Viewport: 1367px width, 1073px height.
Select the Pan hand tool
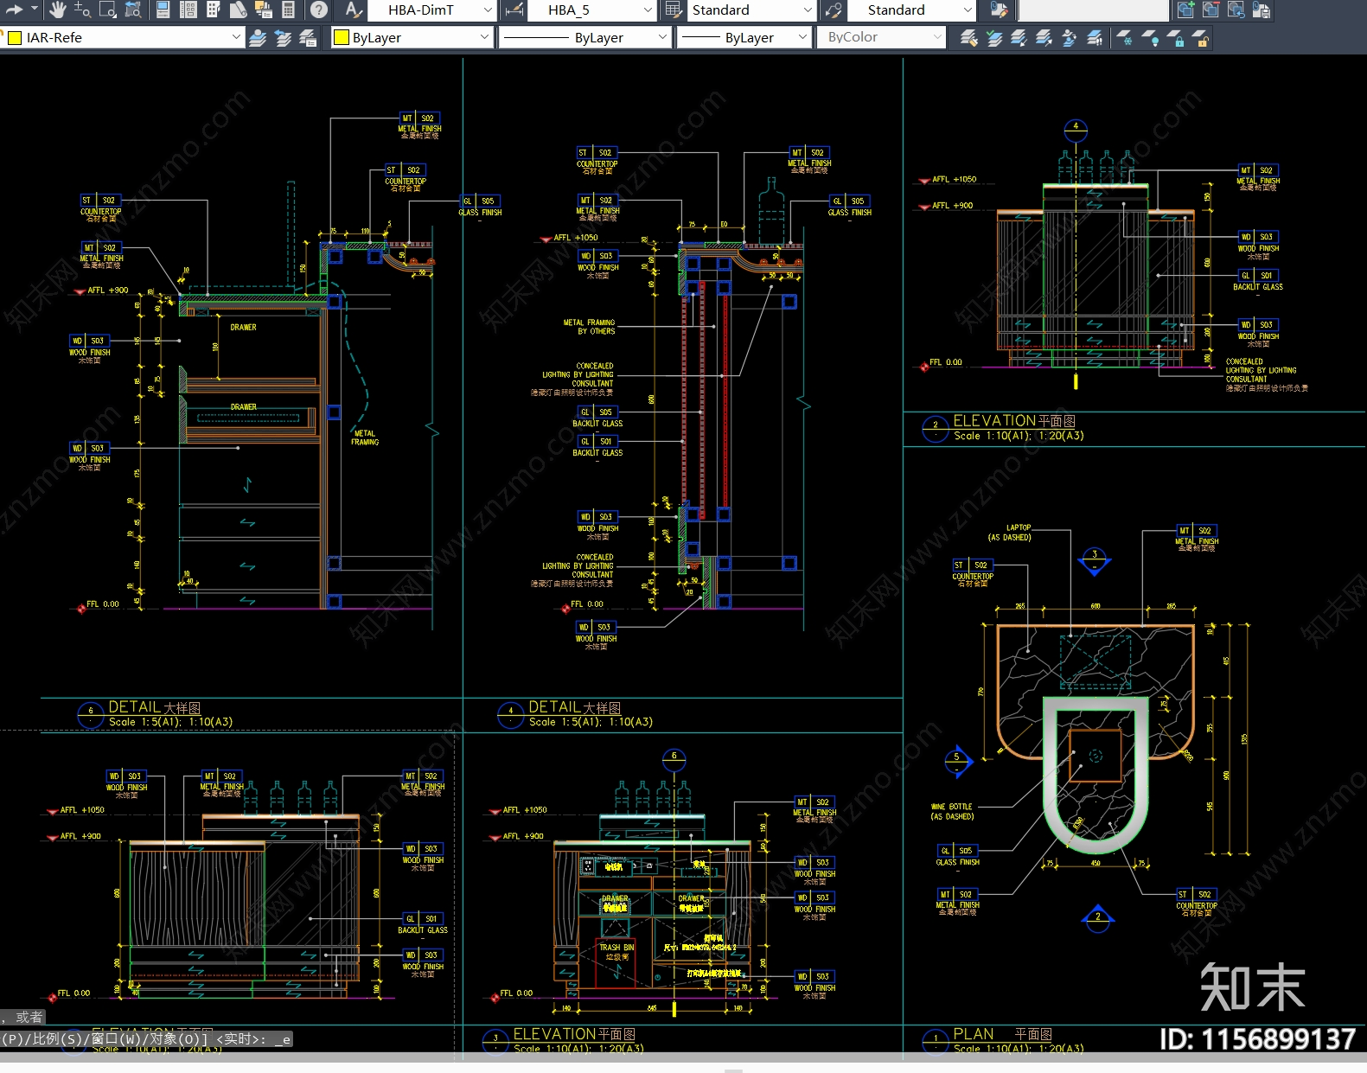[x=57, y=10]
